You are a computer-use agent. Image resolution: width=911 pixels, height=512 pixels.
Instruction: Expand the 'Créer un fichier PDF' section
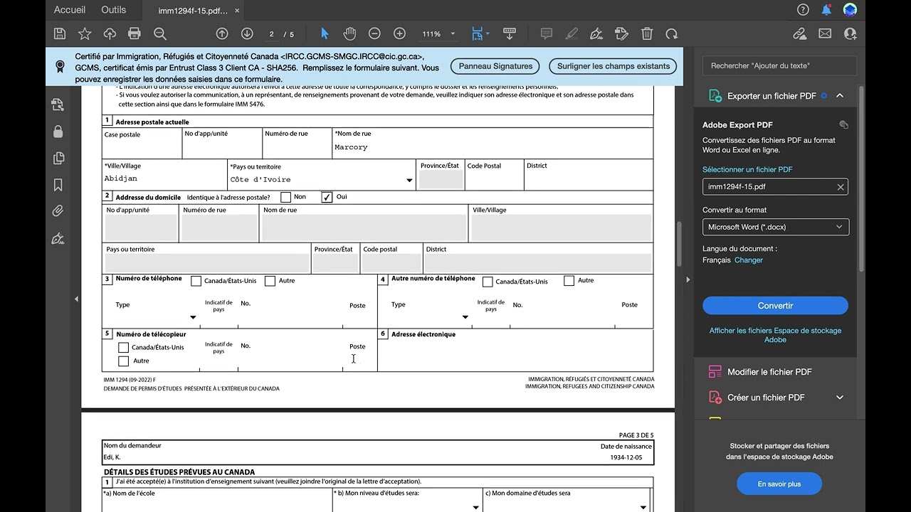(x=840, y=398)
